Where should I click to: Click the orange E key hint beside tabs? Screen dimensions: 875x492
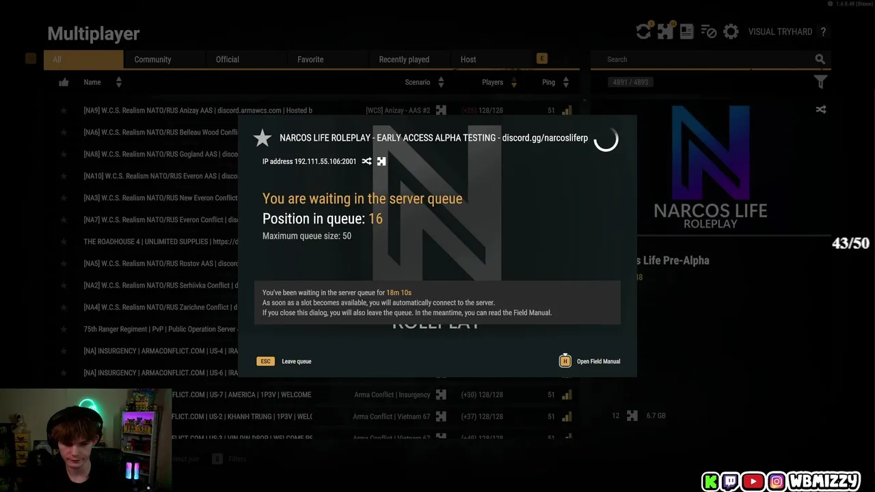tap(542, 59)
